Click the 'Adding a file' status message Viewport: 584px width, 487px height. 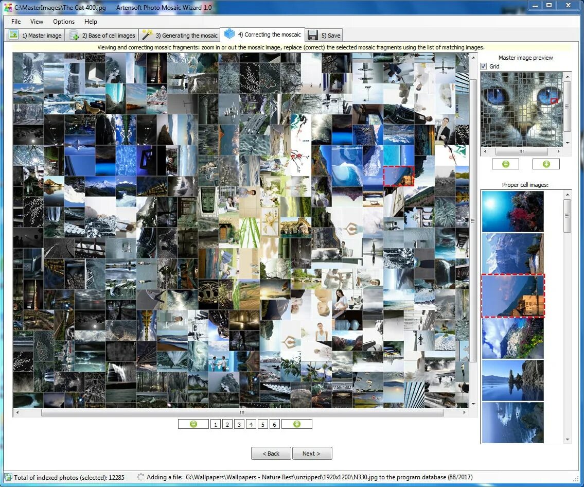(310, 477)
